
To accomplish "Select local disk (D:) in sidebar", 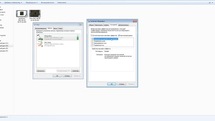I will (x=4, y=46).
